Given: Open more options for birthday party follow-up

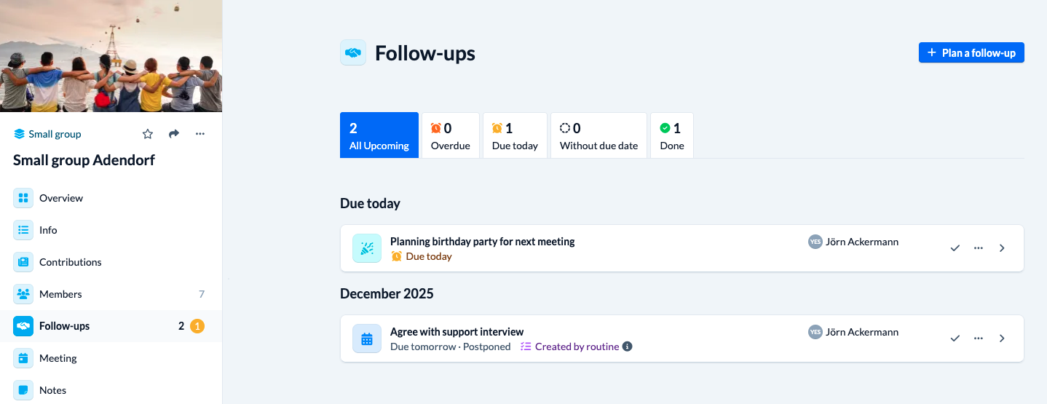Looking at the screenshot, I should pos(979,248).
